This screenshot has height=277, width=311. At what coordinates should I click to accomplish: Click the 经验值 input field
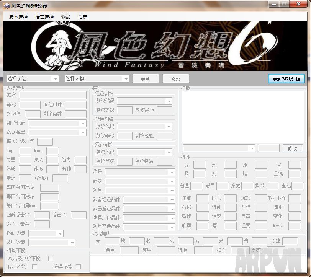33,114
